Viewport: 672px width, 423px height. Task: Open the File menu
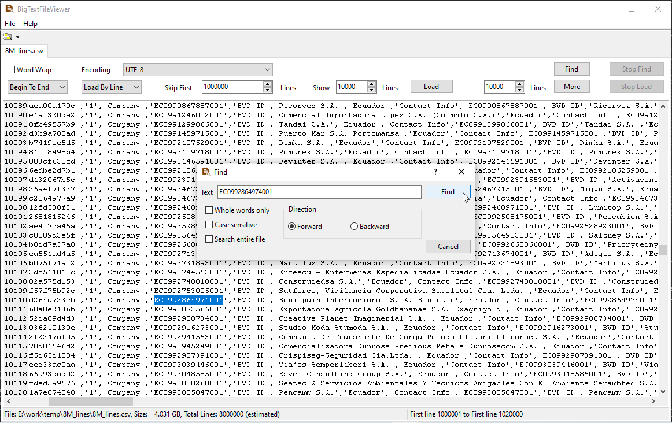10,24
